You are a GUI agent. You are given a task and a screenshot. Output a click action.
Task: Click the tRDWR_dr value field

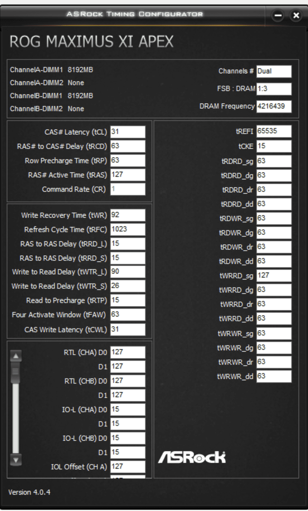[x=274, y=247]
